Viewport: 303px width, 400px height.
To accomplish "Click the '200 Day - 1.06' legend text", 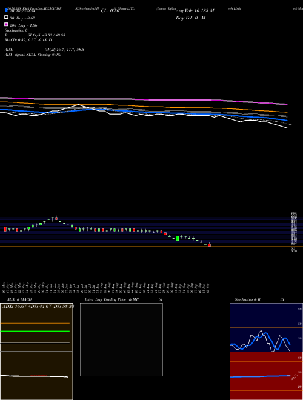I will click(x=23, y=25).
